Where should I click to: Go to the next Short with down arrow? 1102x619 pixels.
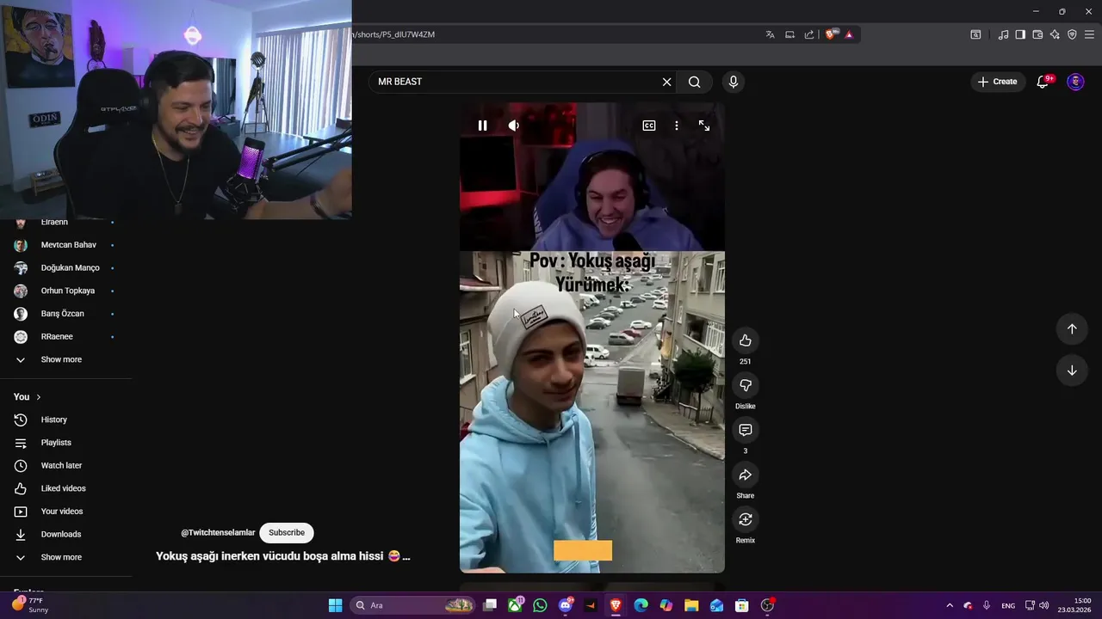pos(1072,371)
